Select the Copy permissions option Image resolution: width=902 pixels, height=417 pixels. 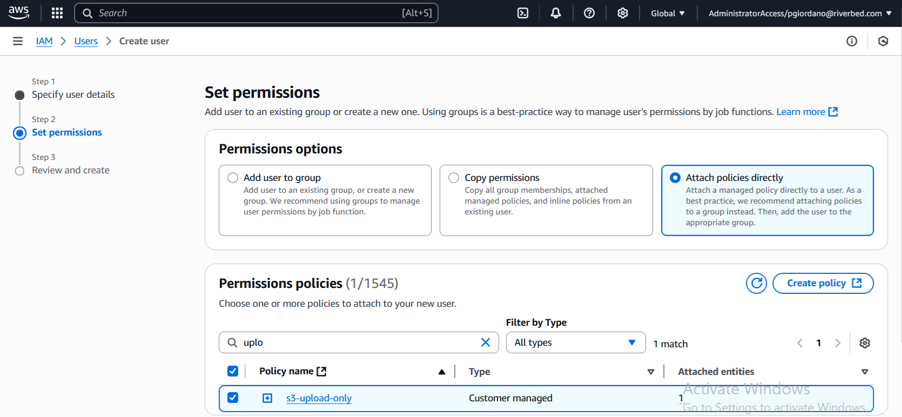454,178
